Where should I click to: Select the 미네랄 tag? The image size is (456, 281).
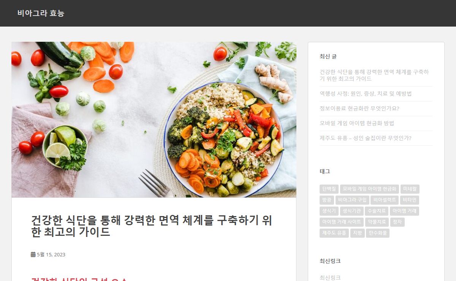tap(410, 189)
